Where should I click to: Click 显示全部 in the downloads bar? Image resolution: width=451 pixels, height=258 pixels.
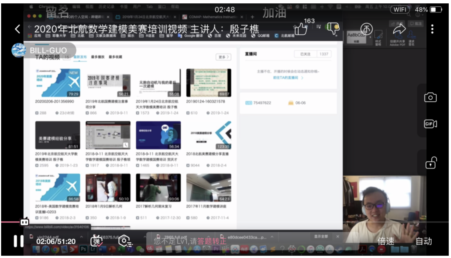click(321, 237)
